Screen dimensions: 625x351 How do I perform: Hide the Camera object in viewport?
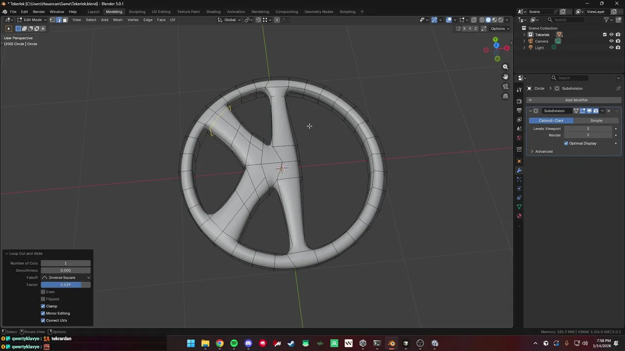point(611,41)
